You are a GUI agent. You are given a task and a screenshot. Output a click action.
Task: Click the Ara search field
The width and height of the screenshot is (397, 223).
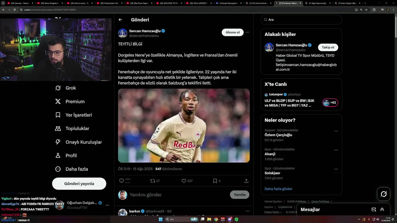point(301,20)
